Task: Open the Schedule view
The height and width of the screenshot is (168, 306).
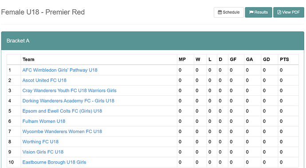Action: tap(229, 12)
